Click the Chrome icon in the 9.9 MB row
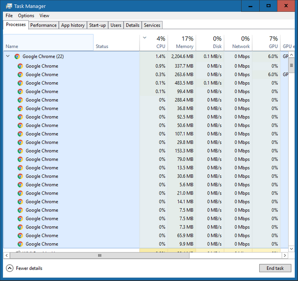Image resolution: width=298 pixels, height=281 pixels. coord(20,244)
